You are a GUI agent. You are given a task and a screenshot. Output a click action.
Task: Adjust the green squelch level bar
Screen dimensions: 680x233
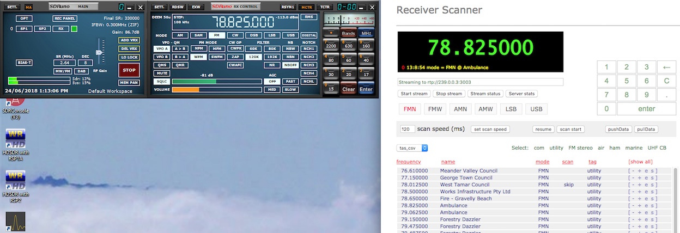[216, 81]
